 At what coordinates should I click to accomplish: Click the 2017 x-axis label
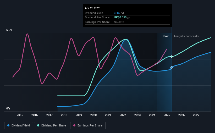pos(49,115)
